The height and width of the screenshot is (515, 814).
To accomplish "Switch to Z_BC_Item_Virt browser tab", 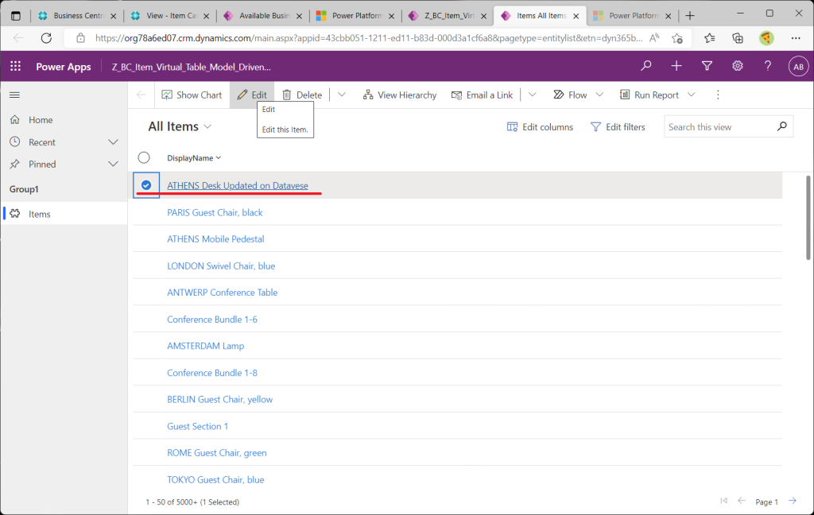I will 448,16.
